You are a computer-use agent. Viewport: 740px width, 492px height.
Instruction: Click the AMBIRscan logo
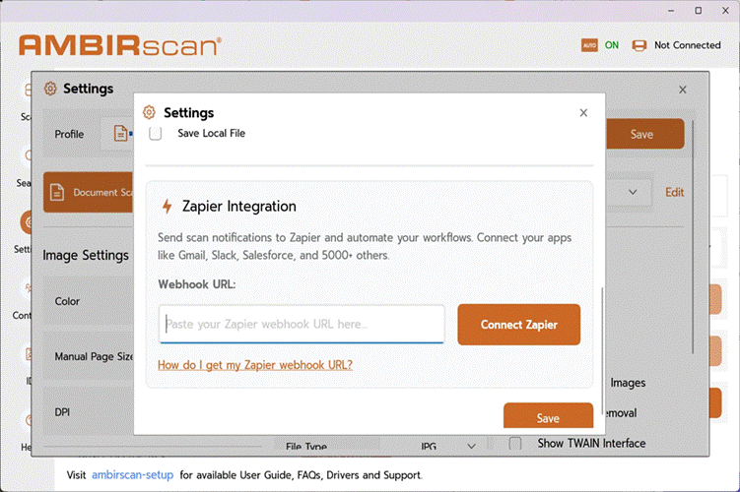(120, 45)
